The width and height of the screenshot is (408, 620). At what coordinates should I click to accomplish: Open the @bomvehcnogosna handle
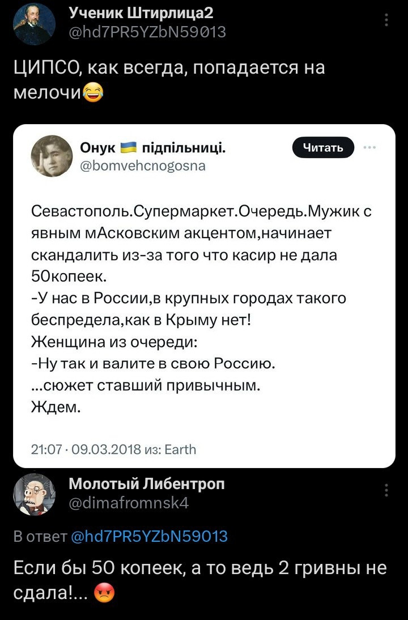point(143,167)
